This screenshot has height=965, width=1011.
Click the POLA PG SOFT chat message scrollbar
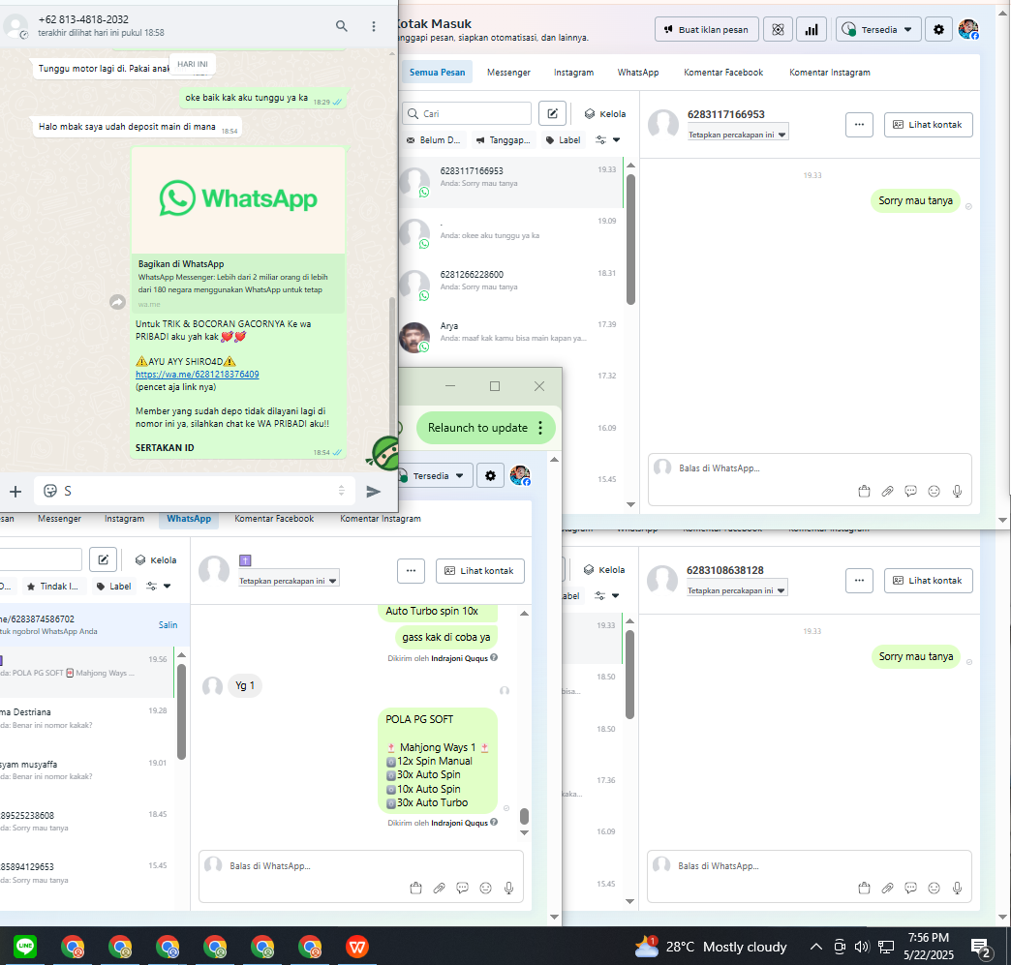pyautogui.click(x=524, y=816)
